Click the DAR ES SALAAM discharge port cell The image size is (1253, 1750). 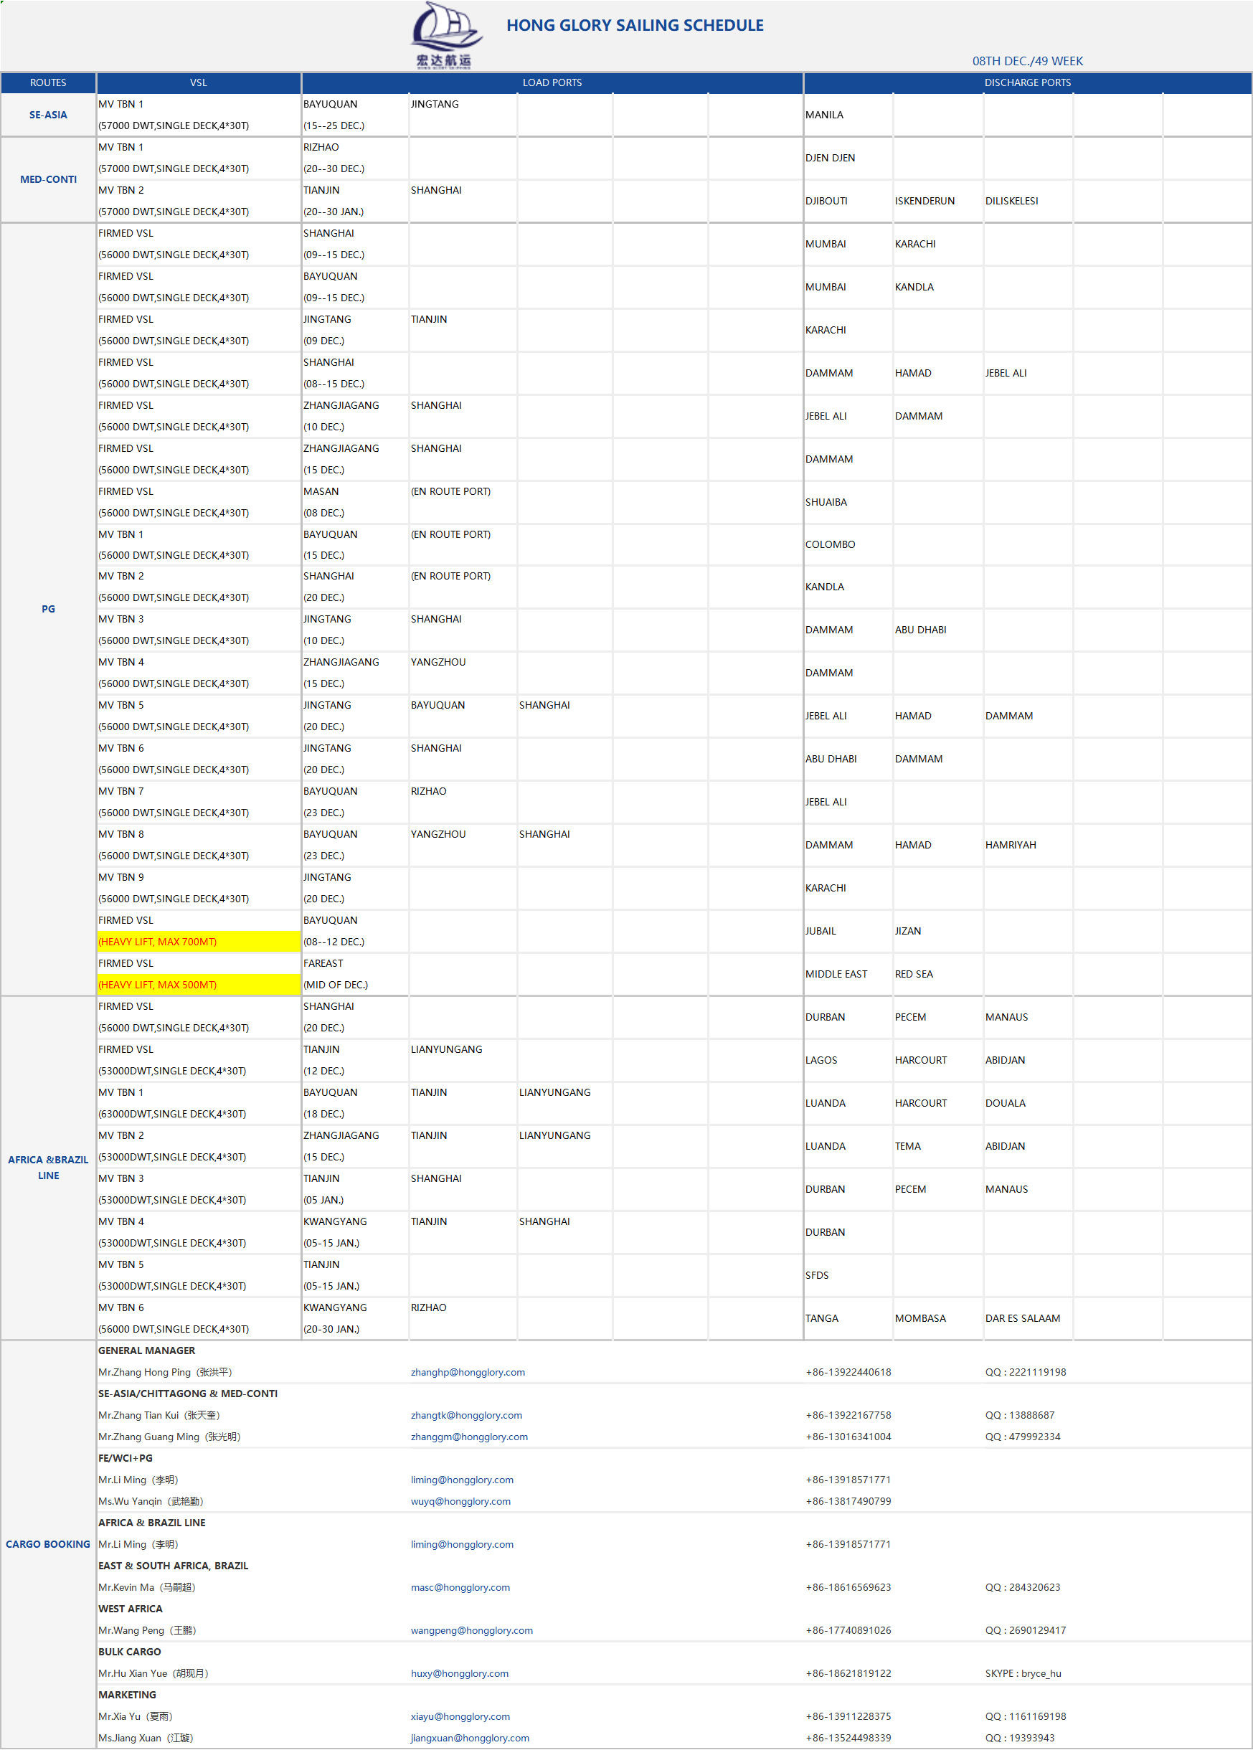1022,1318
